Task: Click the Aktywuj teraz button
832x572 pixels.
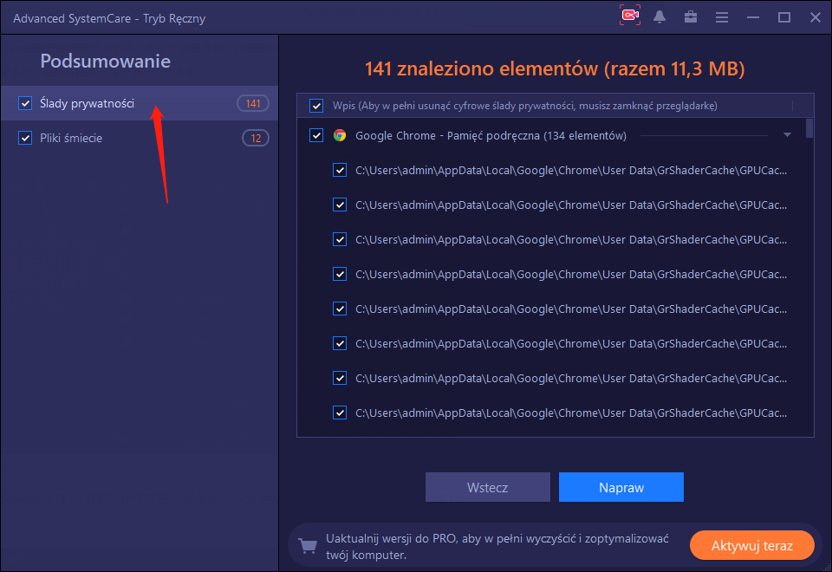Action: click(x=752, y=545)
